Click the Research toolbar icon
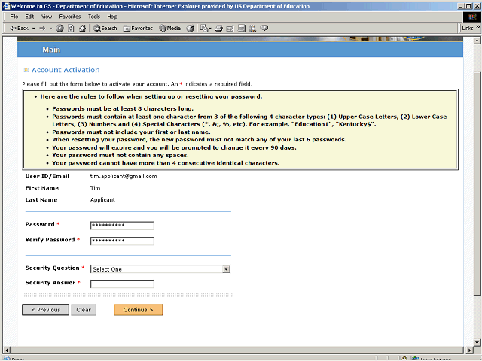 [253, 29]
